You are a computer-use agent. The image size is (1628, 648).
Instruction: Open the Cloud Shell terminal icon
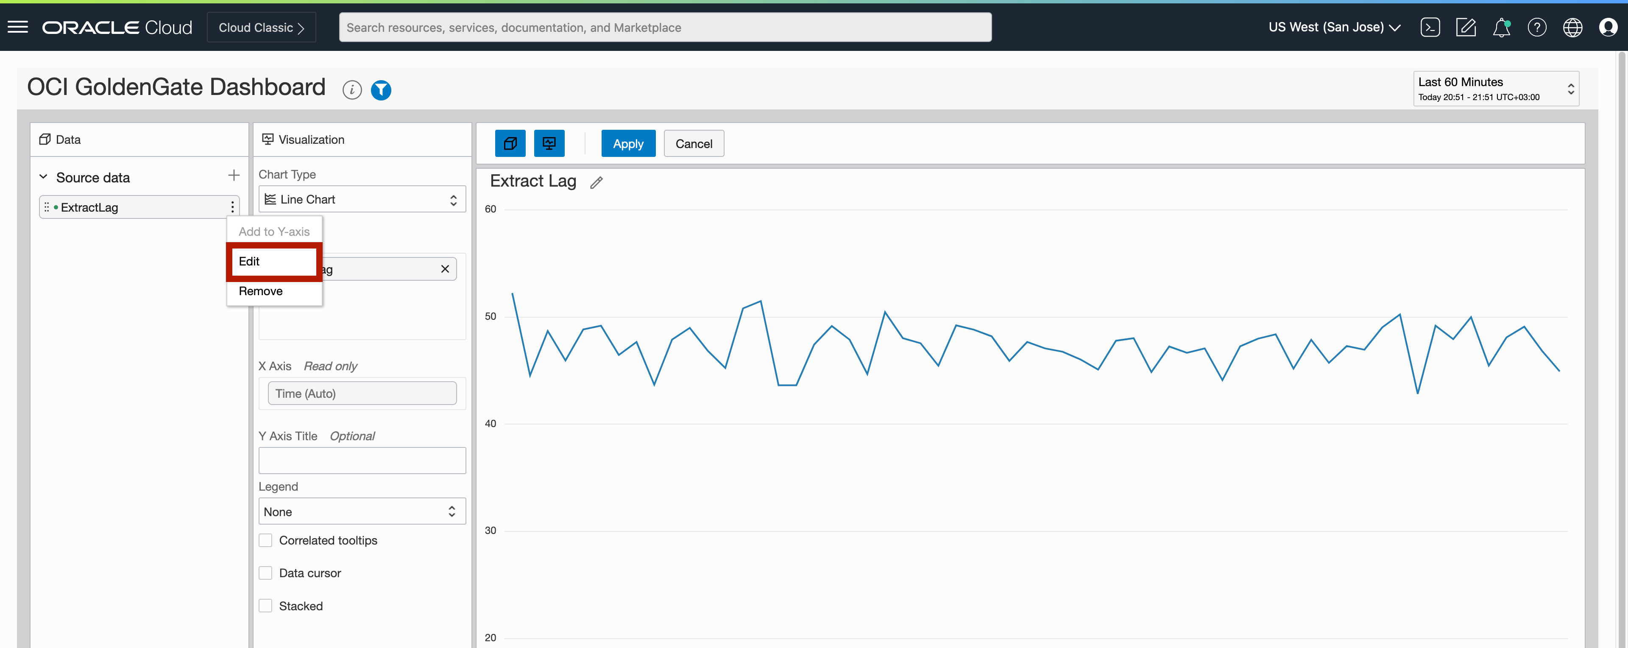(x=1431, y=27)
